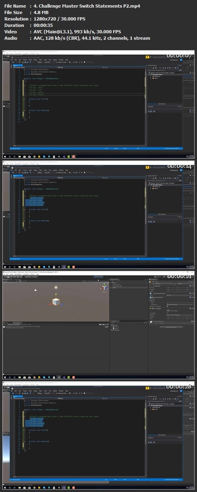Click the Default-Material sphere preview in the Inspector
The width and height of the screenshot is (197, 492).
(151, 322)
